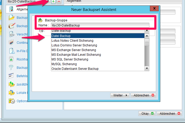
Task: Open the Lokale copy folder icon
Action: pos(11,93)
